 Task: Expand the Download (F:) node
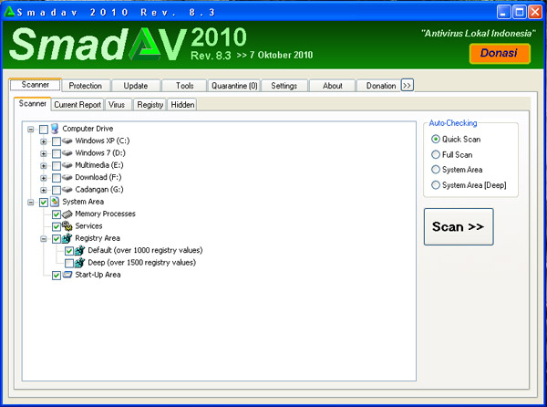click(x=43, y=178)
